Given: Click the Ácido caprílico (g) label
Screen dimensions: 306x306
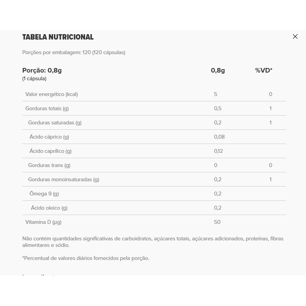Looking at the screenshot, I should (51, 151).
